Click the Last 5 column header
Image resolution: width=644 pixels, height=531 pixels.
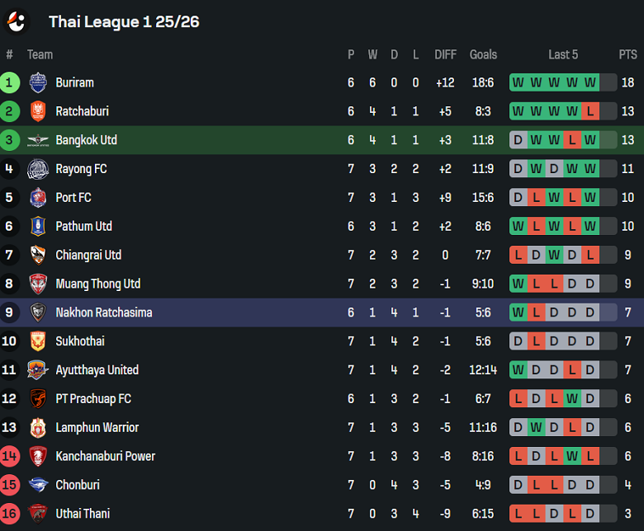click(563, 54)
